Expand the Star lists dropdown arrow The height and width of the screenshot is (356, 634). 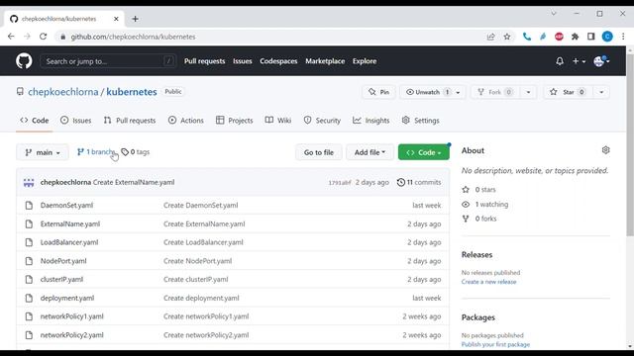pyautogui.click(x=601, y=92)
